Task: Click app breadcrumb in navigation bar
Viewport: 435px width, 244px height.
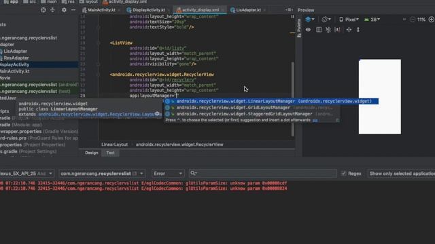Action: [11, 1]
